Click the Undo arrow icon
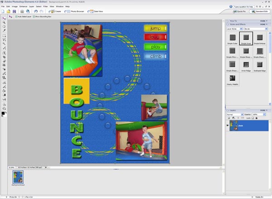Screen dimensions: 272x199 point(35,11)
